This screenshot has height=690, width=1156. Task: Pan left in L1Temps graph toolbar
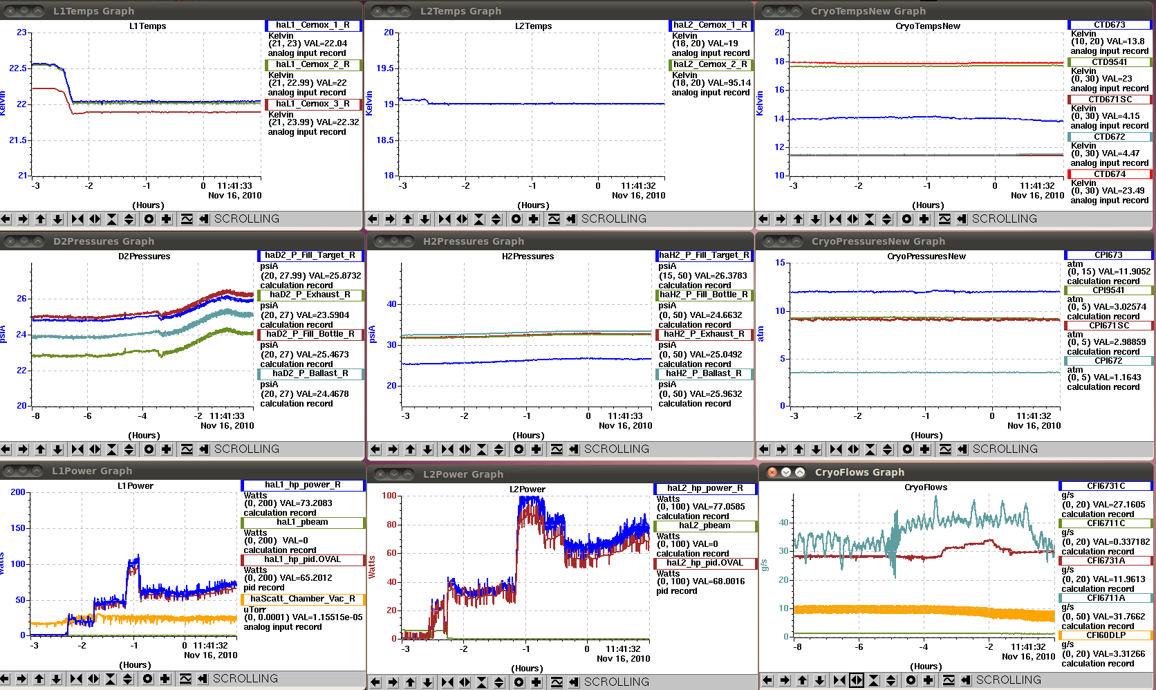point(6,219)
